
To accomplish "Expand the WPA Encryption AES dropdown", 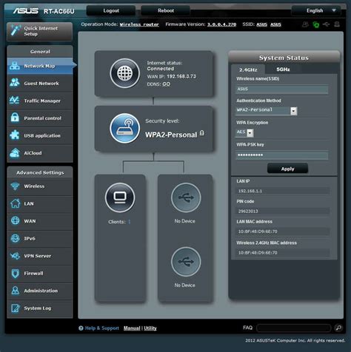I will [250, 133].
